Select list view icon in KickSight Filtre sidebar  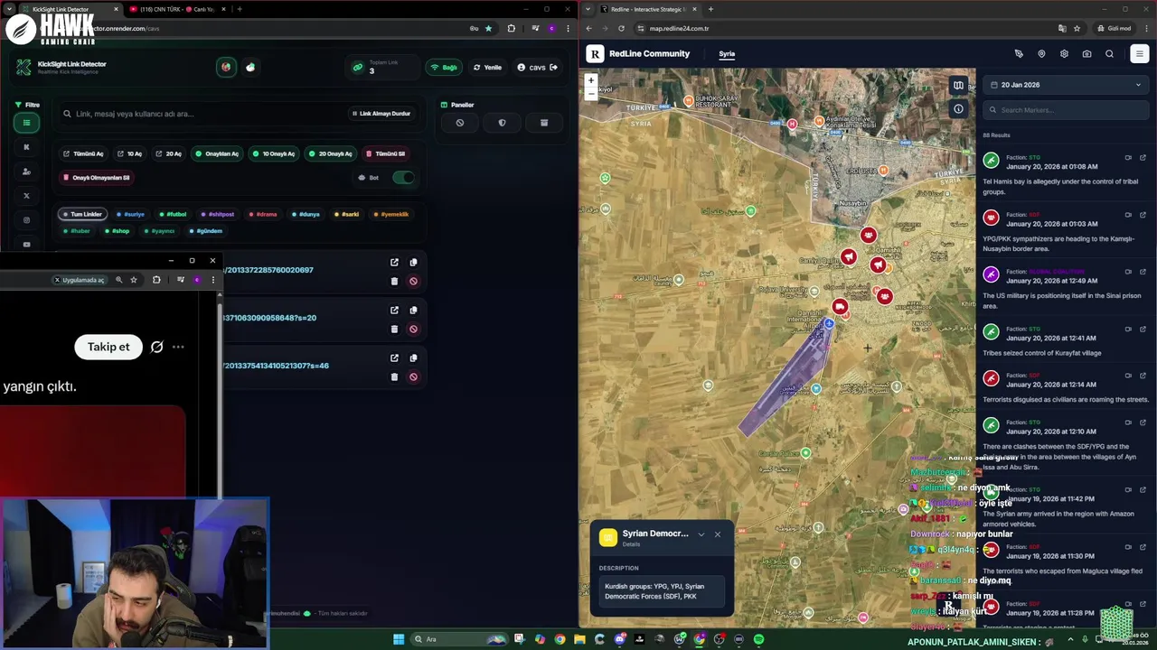[27, 123]
